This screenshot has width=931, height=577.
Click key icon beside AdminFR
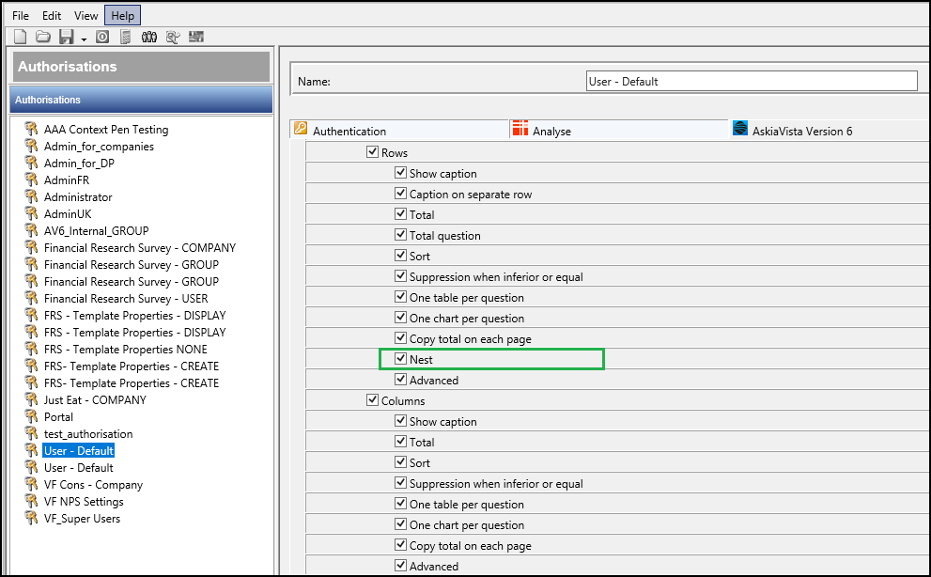(x=31, y=180)
